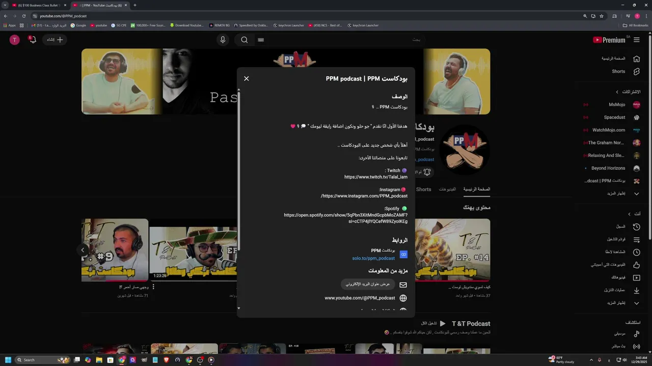Open the REMOV BG bookmark
Viewport: 652px width, 366px height.
219,25
